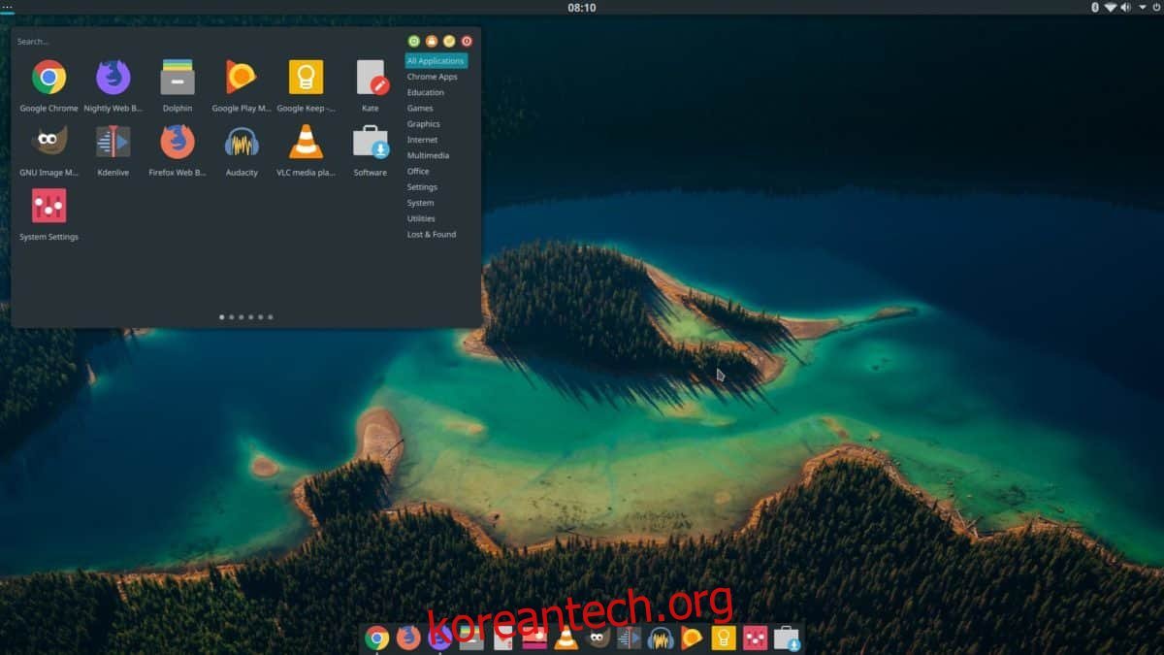
Task: Open GIMP from the bottom dock
Action: (x=597, y=638)
